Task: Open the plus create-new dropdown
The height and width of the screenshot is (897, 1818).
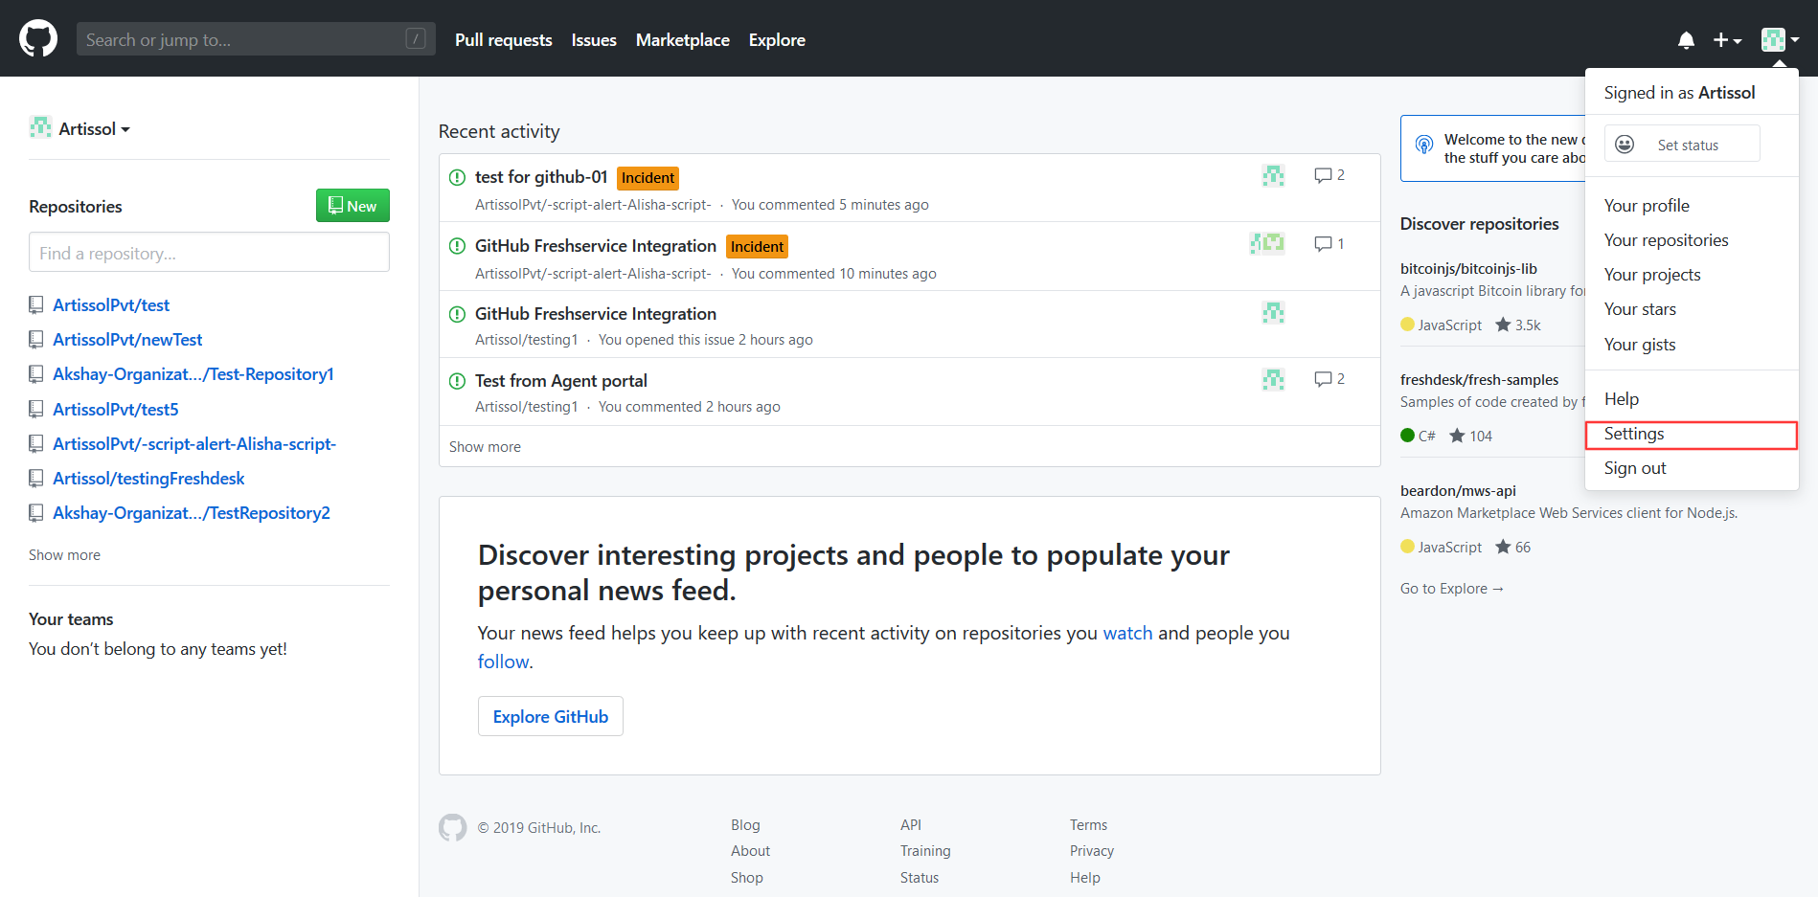Action: (x=1727, y=40)
